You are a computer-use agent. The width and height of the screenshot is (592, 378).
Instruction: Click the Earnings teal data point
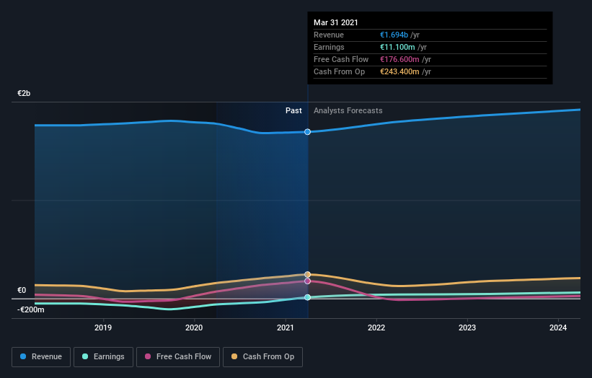[x=307, y=297]
